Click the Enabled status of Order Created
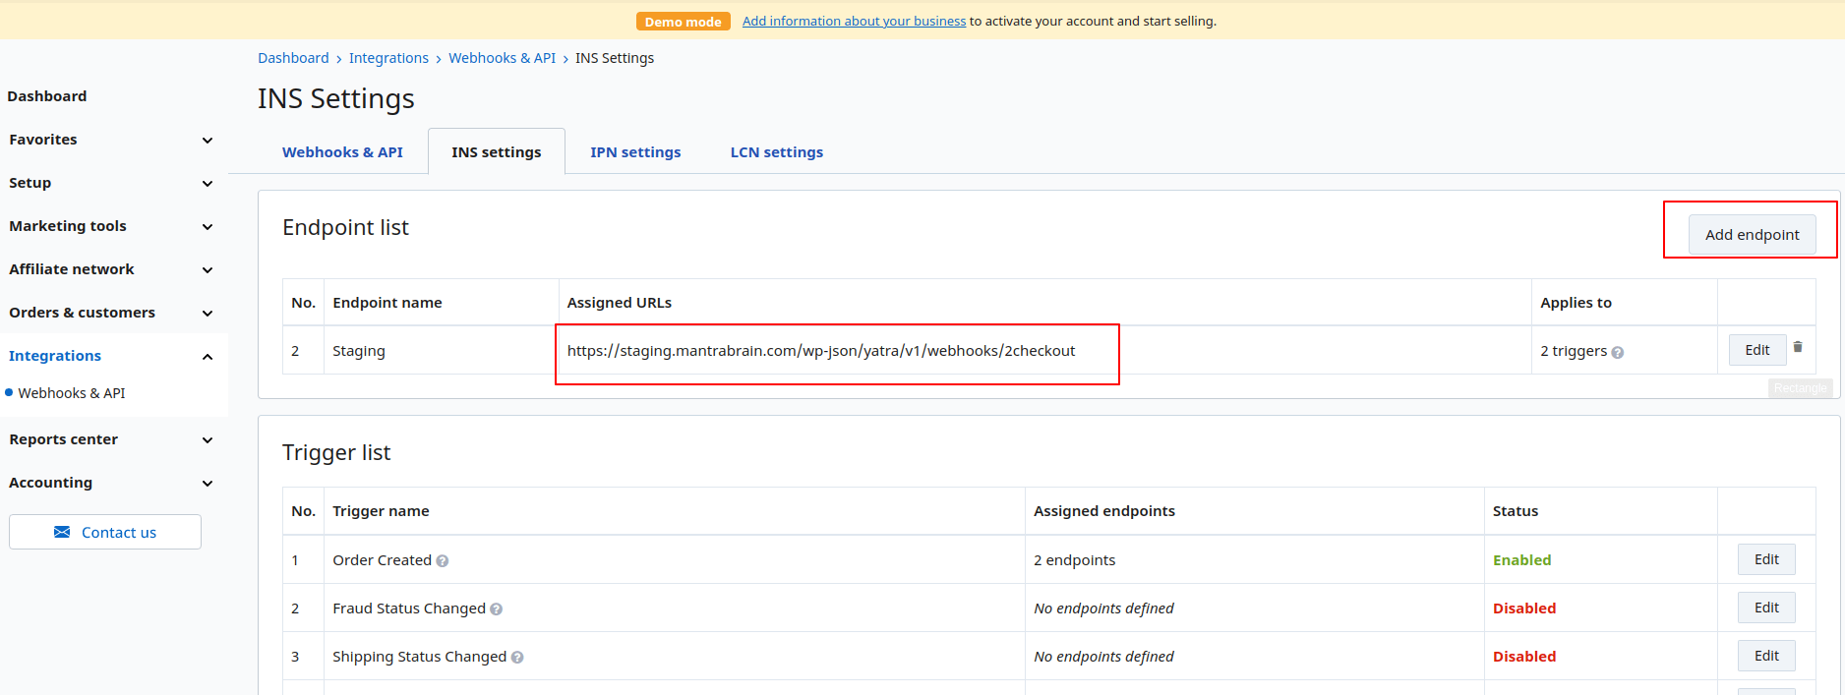Viewport: 1845px width, 695px height. click(x=1522, y=560)
